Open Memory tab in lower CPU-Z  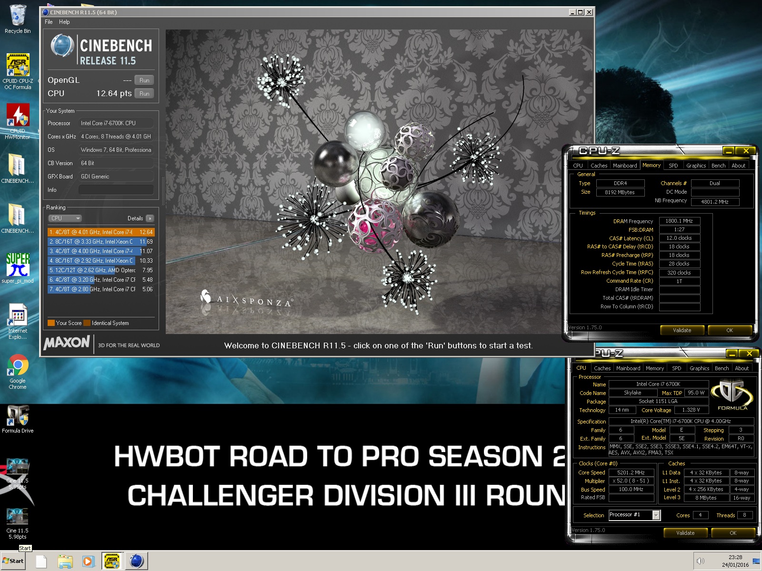coord(655,368)
